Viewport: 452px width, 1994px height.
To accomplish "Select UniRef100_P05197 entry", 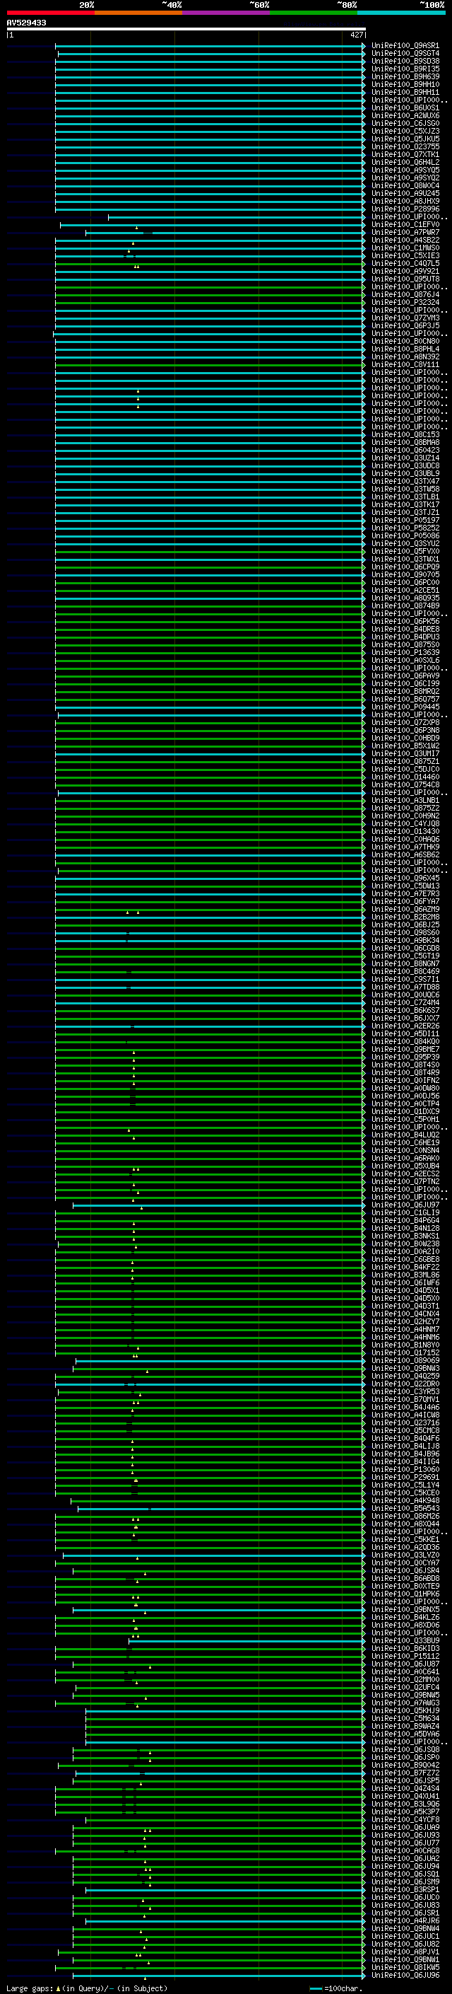I will [405, 520].
